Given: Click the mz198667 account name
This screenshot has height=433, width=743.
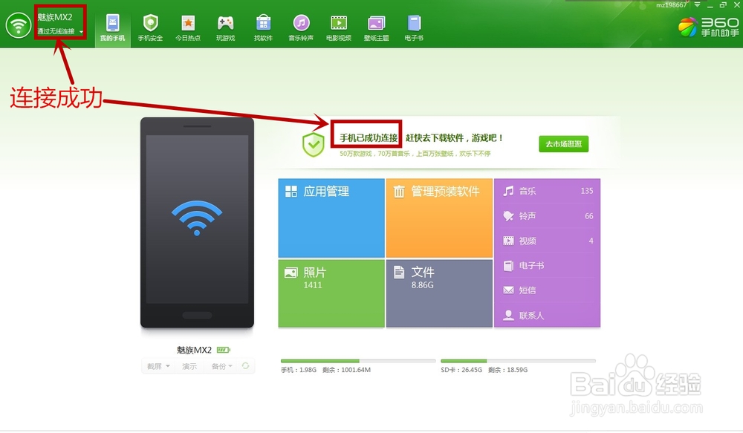Looking at the screenshot, I should tap(671, 5).
